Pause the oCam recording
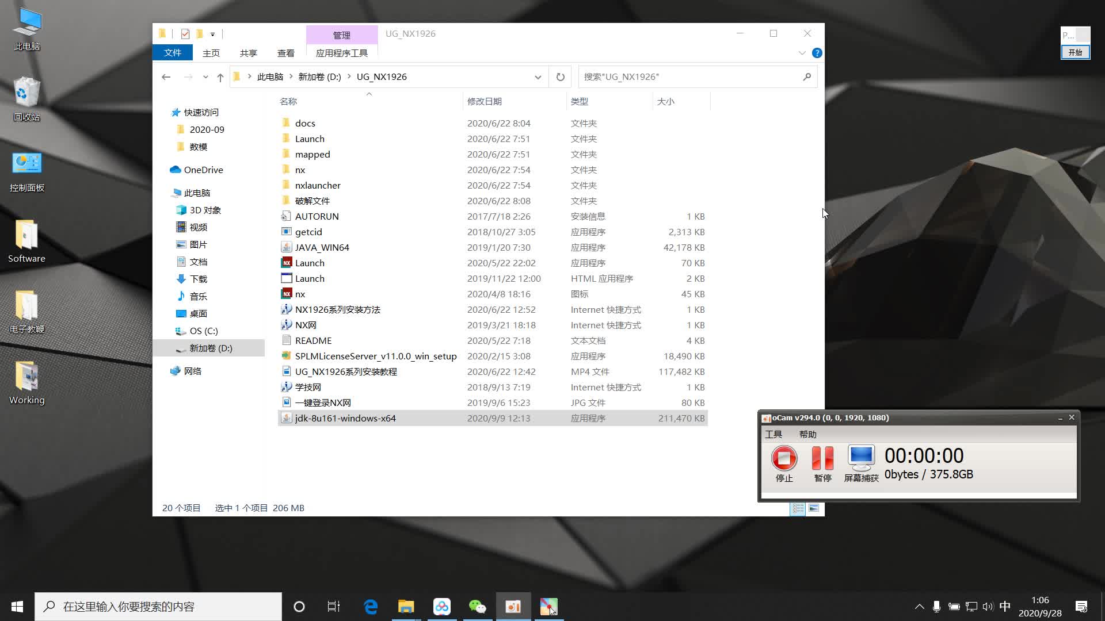This screenshot has height=621, width=1105. click(822, 459)
